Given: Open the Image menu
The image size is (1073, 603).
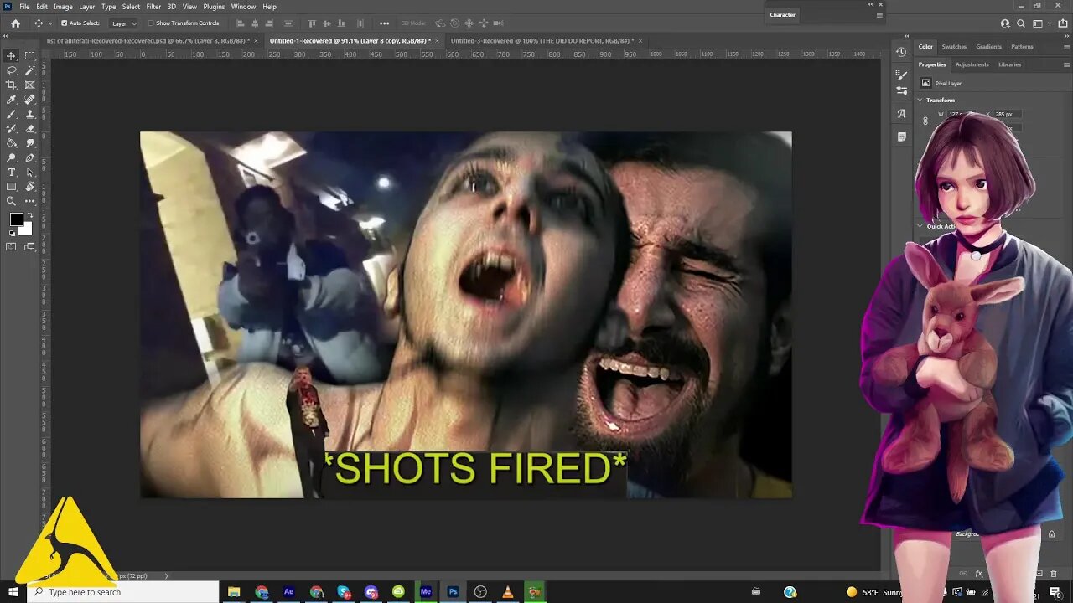Looking at the screenshot, I should 63,7.
